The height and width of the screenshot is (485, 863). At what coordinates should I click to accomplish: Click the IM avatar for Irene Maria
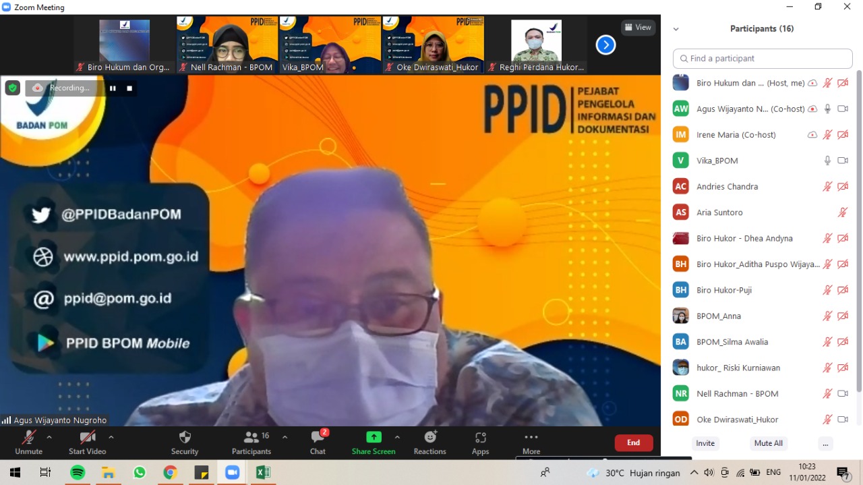click(x=681, y=135)
